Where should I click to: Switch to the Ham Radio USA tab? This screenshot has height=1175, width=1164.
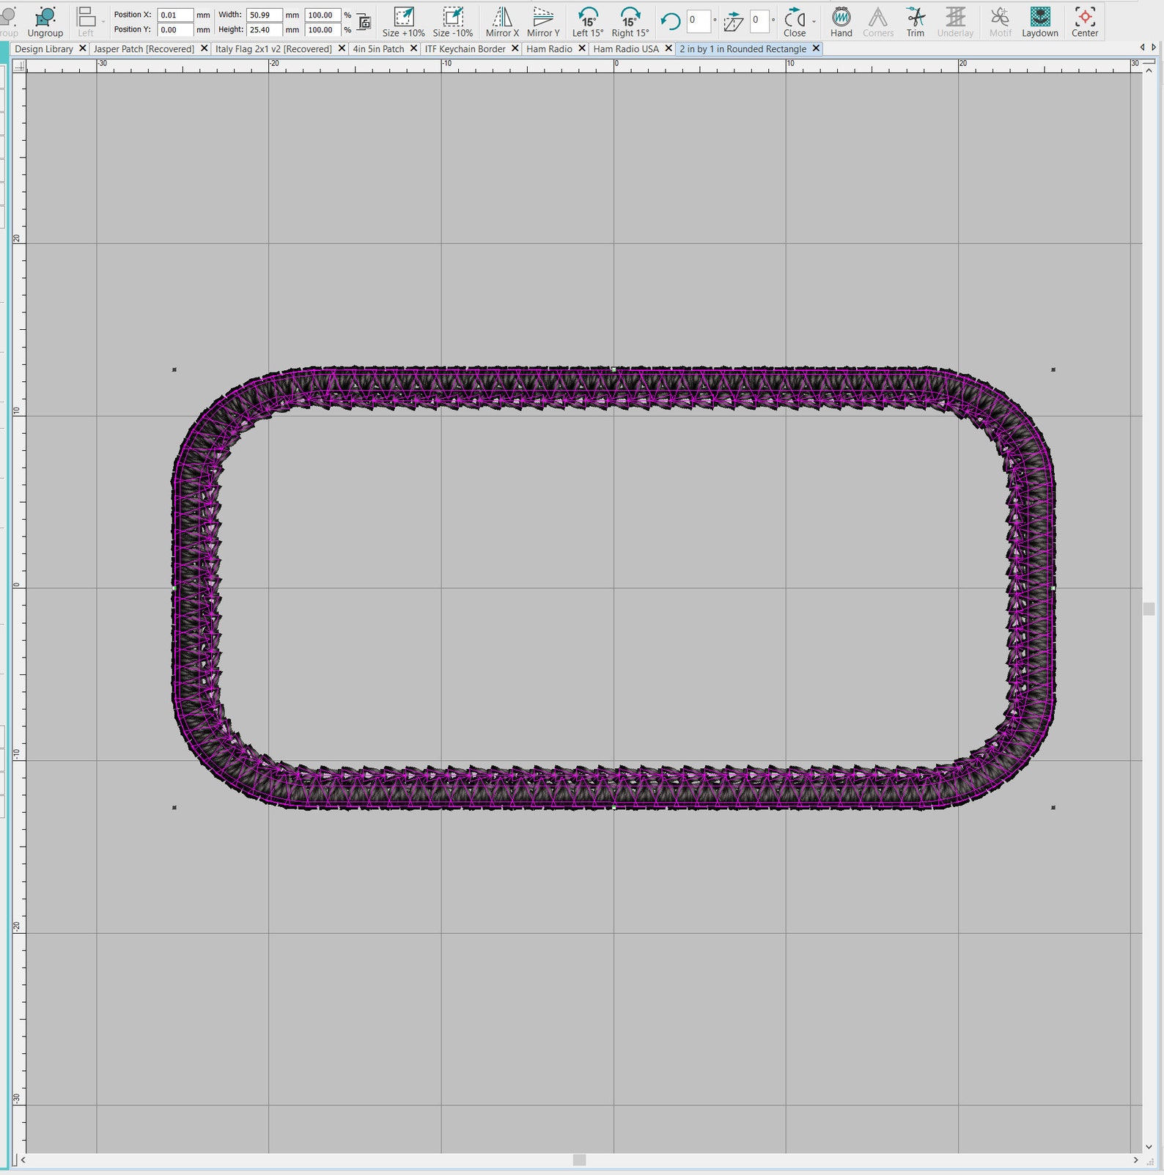coord(626,49)
